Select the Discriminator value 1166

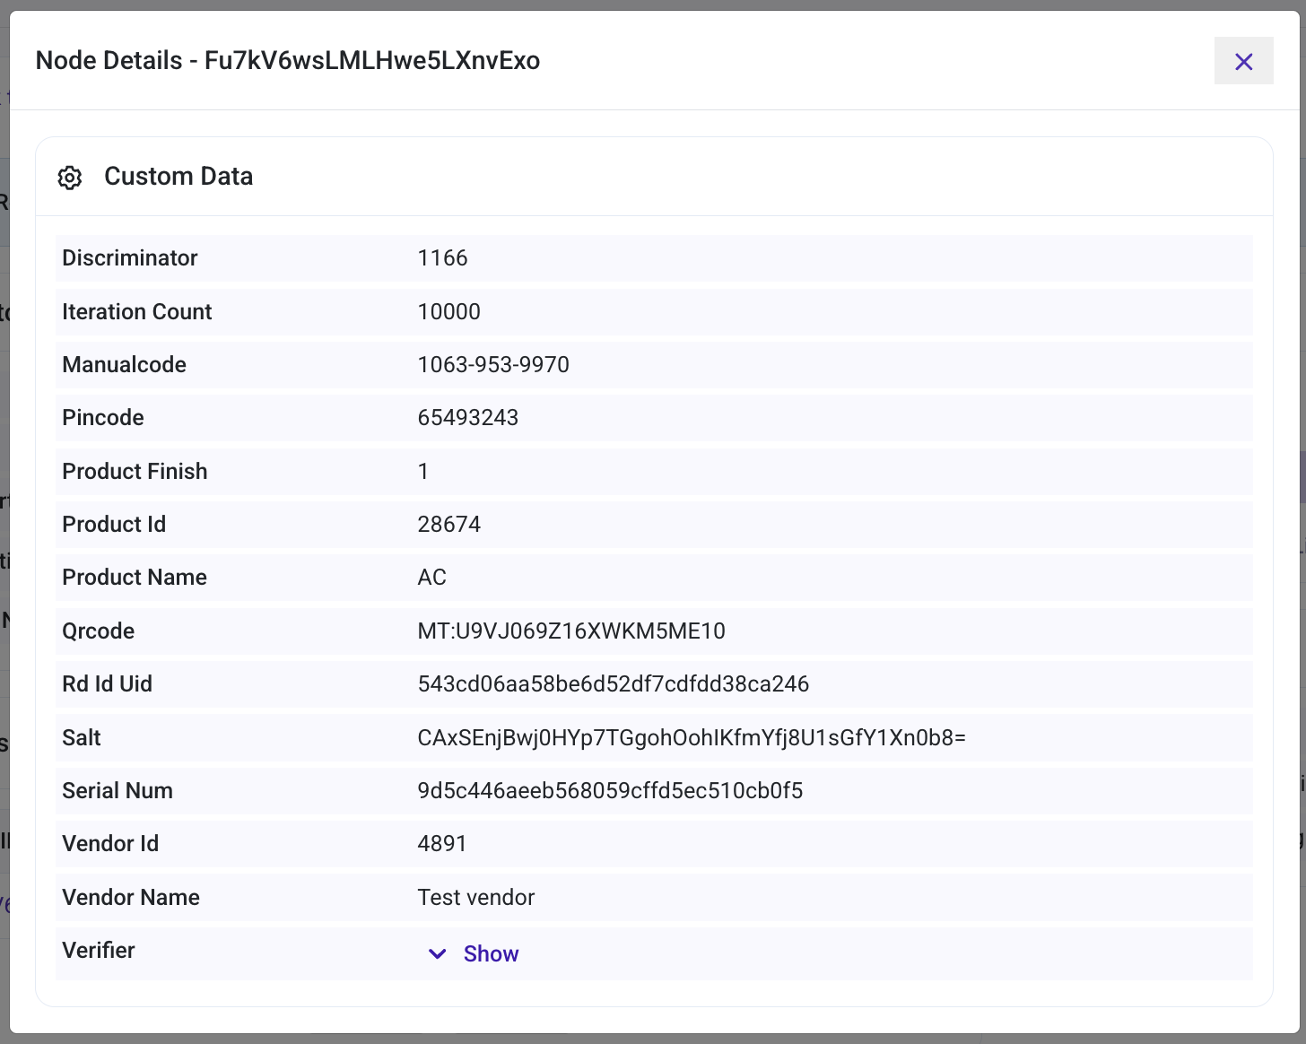tap(442, 257)
